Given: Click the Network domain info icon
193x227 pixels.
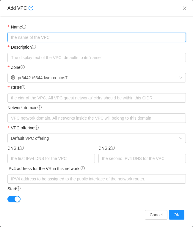Looking at the screenshot, I should pos(40,107).
